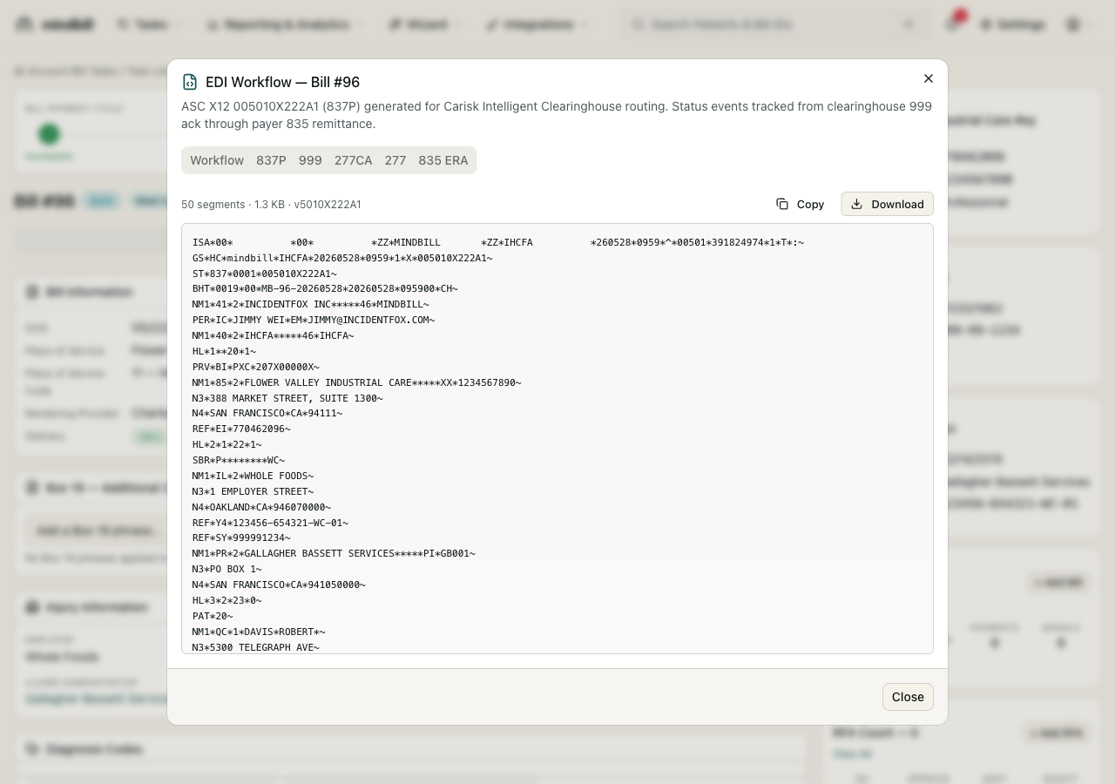This screenshot has width=1115, height=784.
Task: Click the PAT*20 segment line
Action: (213, 616)
